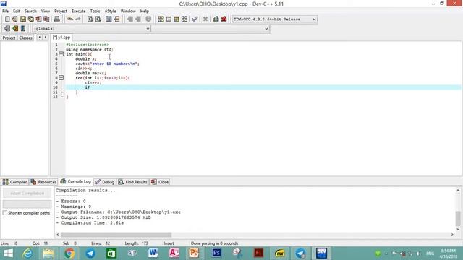Viewport: 463px width, 260px height.
Task: Click the Syntax Check checkmark icon
Action: pyautogui.click(x=195, y=19)
